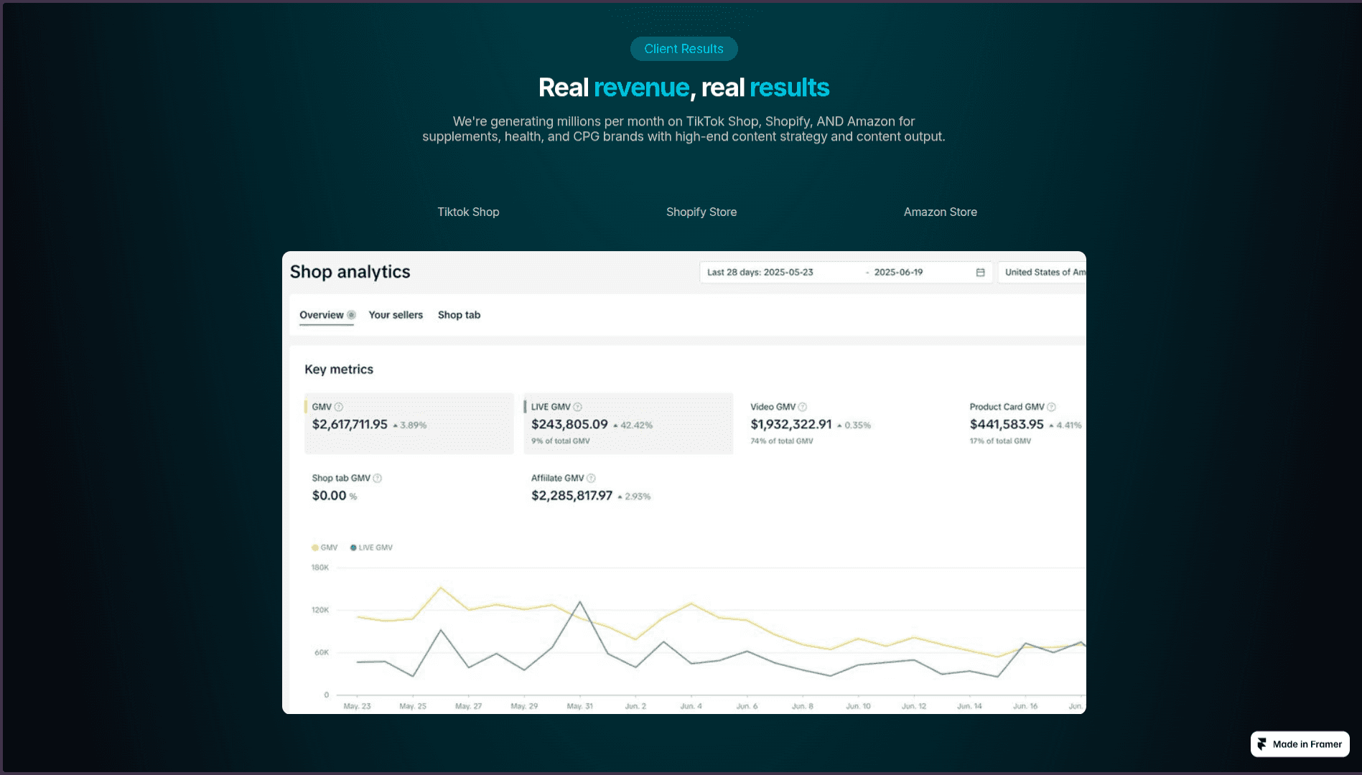Screen dimensions: 1362x775
Task: Switch to the Shopify Store tab
Action: coord(701,212)
